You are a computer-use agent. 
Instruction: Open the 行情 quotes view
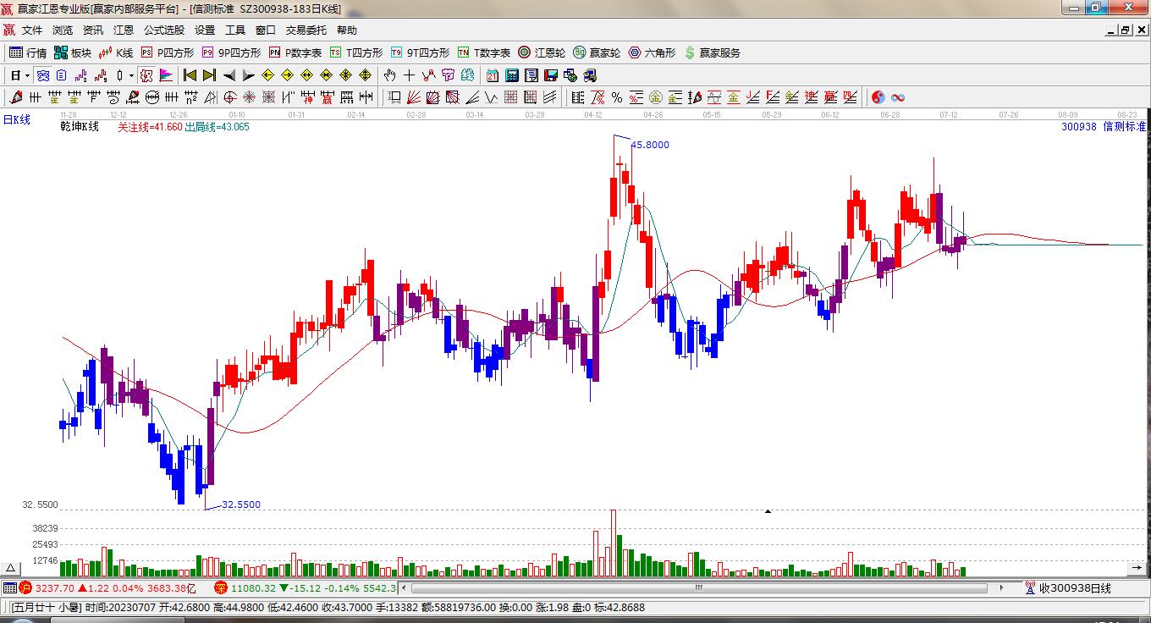[x=28, y=52]
